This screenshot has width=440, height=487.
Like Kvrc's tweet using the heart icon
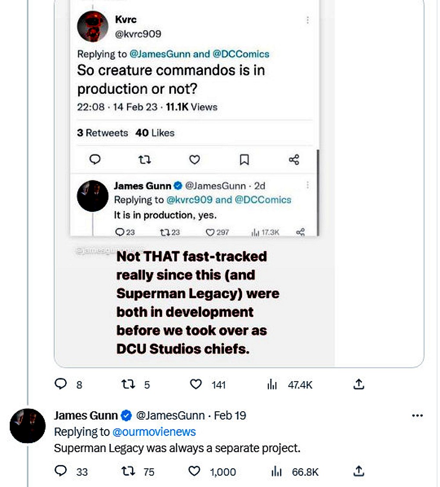click(194, 160)
